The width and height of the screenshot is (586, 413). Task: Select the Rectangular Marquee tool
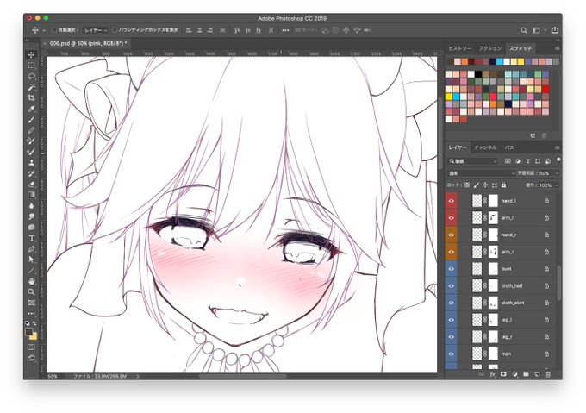(31, 66)
